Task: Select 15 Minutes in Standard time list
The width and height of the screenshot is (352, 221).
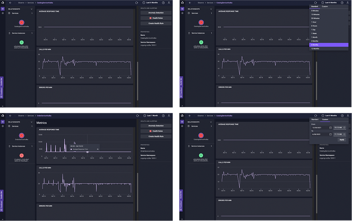Action: point(329,14)
